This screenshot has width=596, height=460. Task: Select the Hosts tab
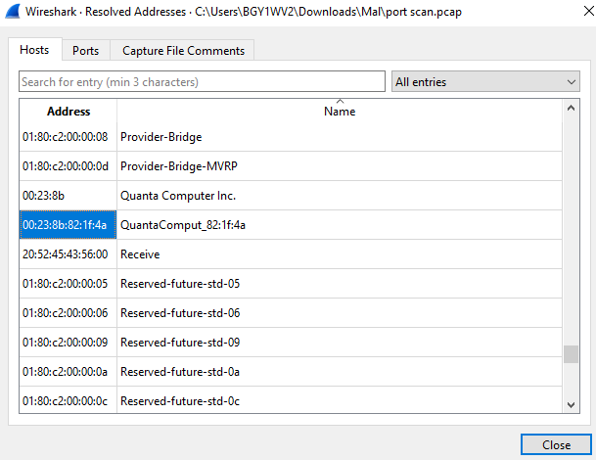[34, 50]
